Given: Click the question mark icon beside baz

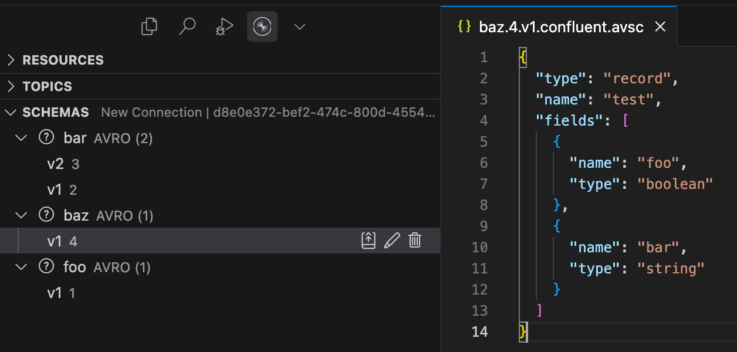Looking at the screenshot, I should tap(46, 215).
